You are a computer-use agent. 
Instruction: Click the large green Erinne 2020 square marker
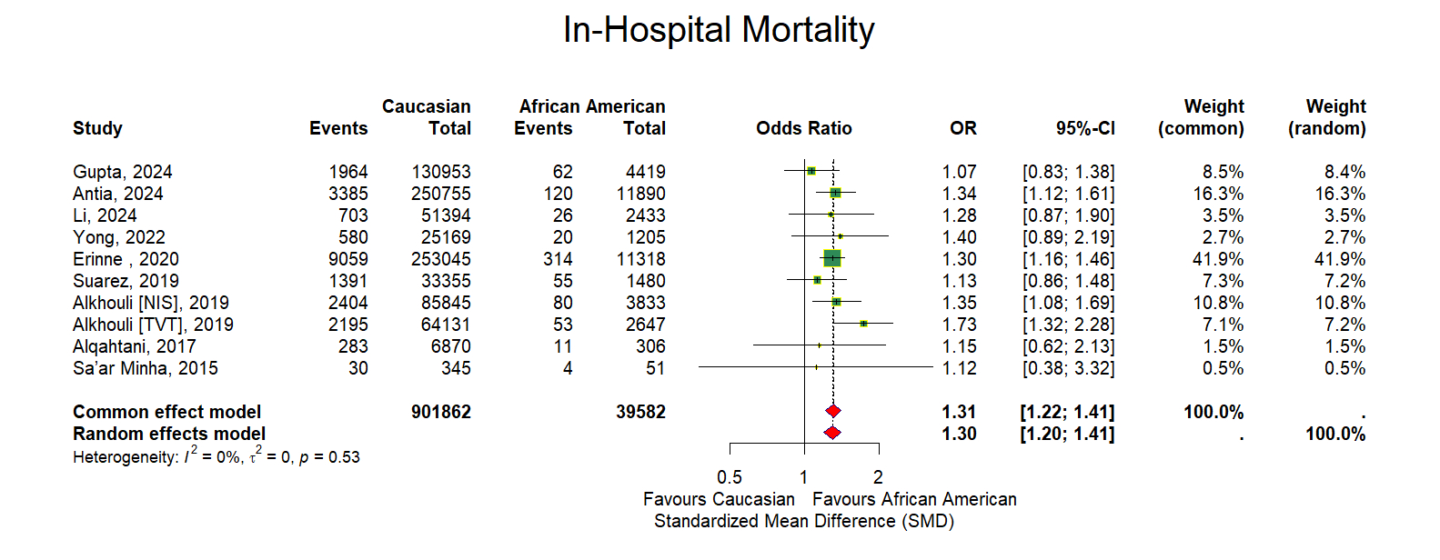[x=831, y=259]
